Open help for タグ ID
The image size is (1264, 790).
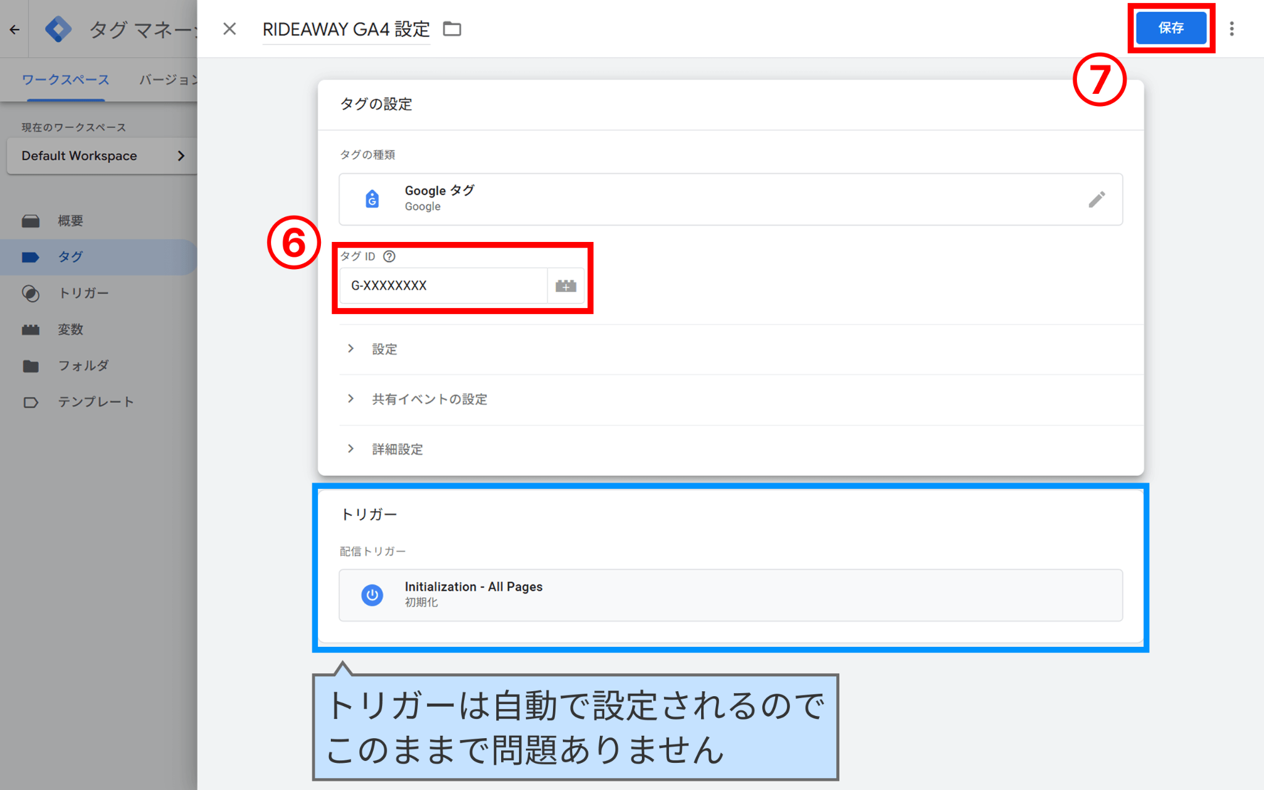[x=389, y=257]
